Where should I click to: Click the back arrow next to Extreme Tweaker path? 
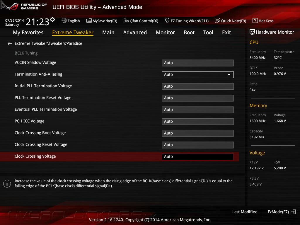click(10, 44)
